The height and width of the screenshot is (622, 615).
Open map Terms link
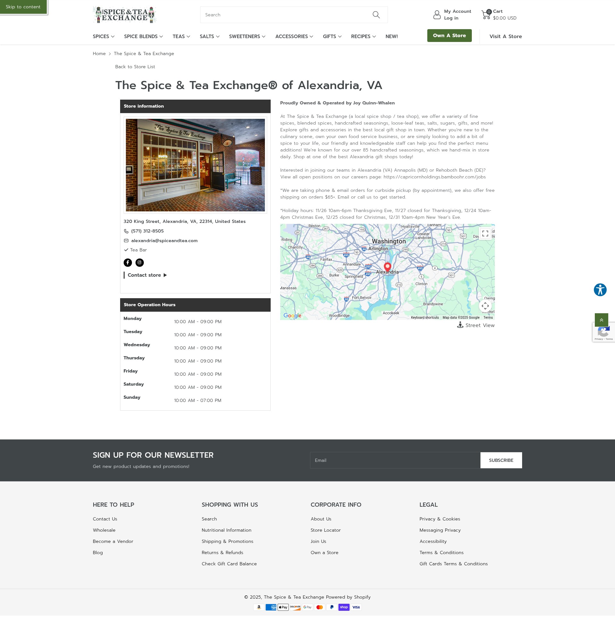pos(488,317)
